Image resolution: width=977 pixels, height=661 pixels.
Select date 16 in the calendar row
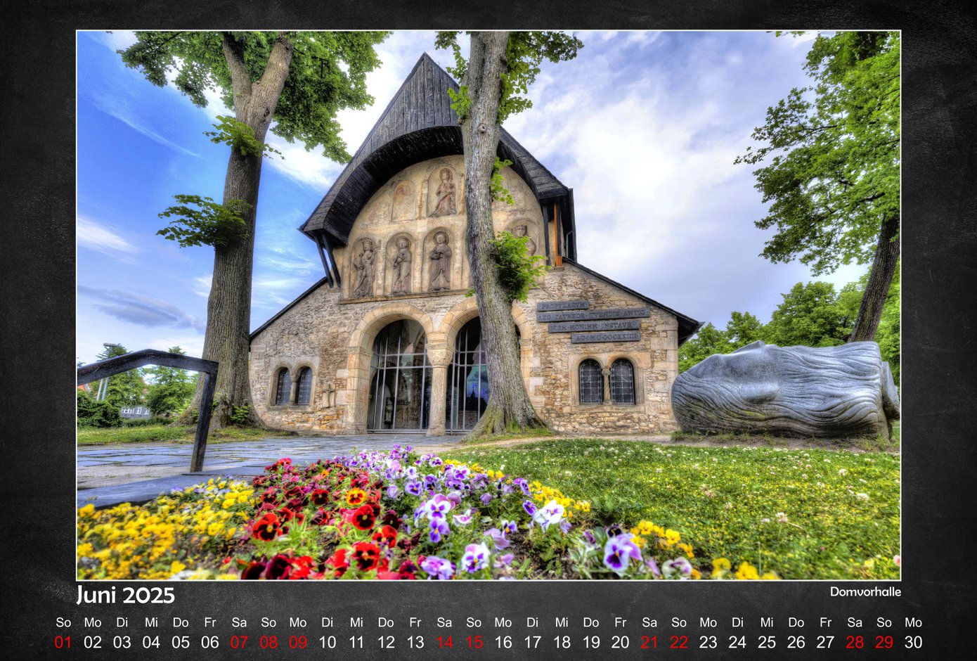(x=503, y=642)
